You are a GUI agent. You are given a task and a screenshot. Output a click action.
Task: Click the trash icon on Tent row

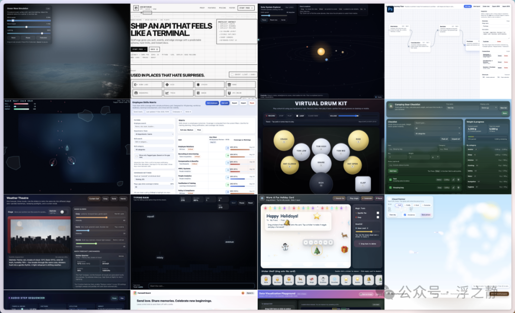coord(459,179)
